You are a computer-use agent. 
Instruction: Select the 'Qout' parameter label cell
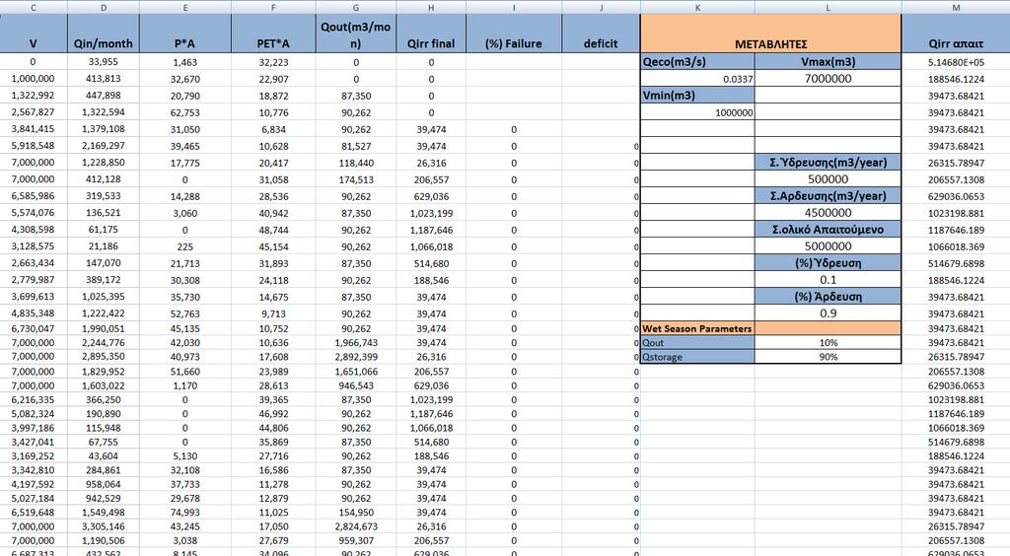pos(697,342)
